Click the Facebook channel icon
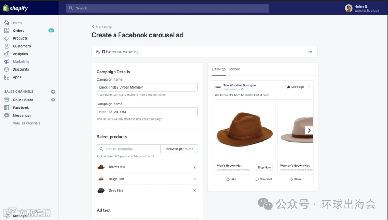Viewport: 388px width, 220px height. point(7,108)
